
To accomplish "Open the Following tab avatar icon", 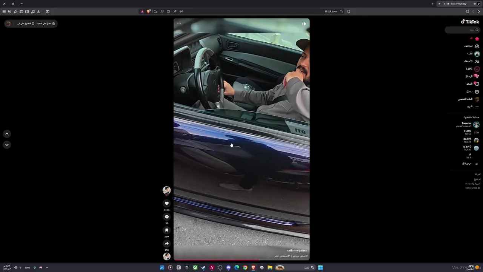I will point(477,54).
